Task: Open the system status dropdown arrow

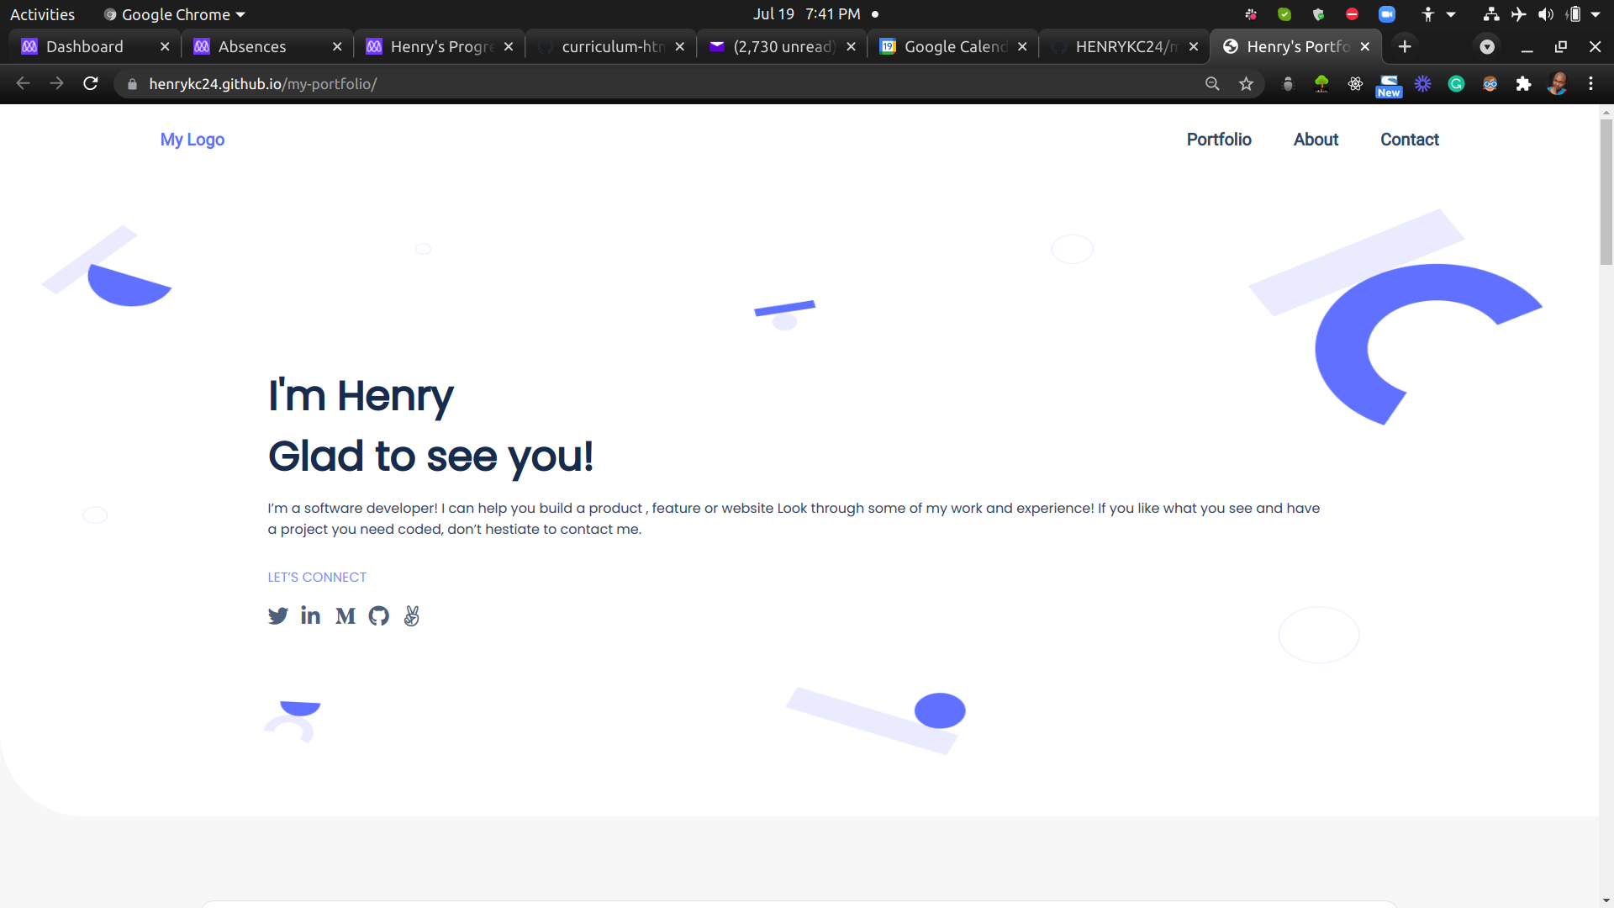Action: click(x=1596, y=14)
